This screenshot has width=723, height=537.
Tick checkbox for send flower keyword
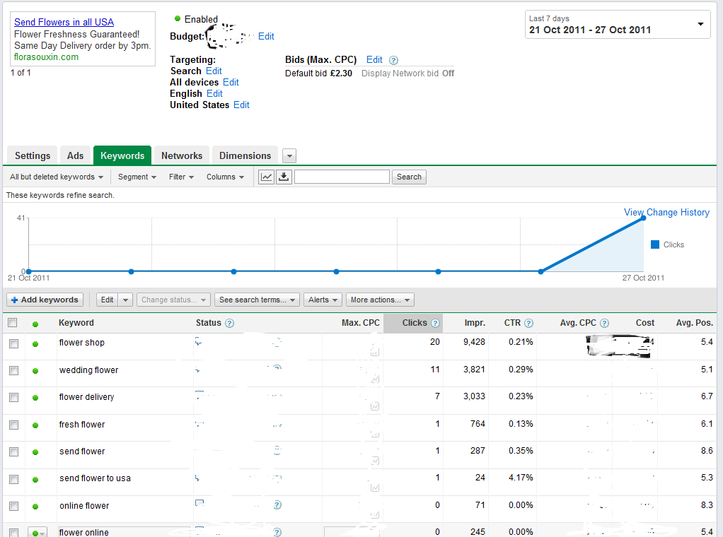pos(14,452)
